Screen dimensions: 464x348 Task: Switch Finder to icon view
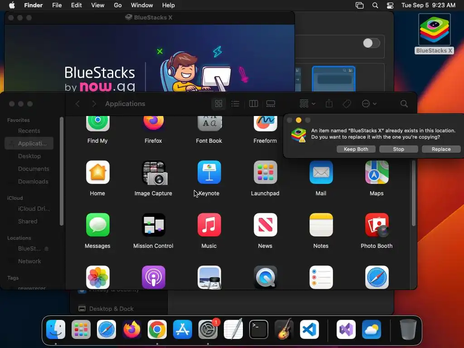click(219, 104)
